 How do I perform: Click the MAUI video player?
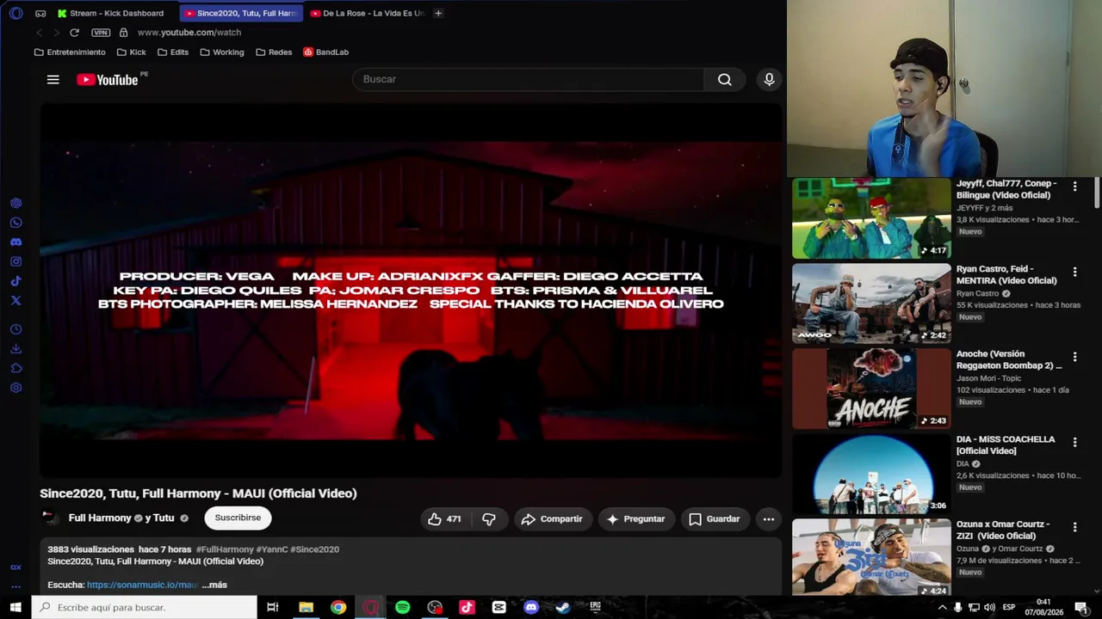click(x=411, y=291)
